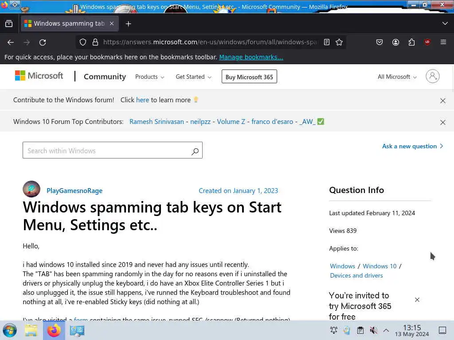Close the Windows spamming tab

pyautogui.click(x=112, y=24)
